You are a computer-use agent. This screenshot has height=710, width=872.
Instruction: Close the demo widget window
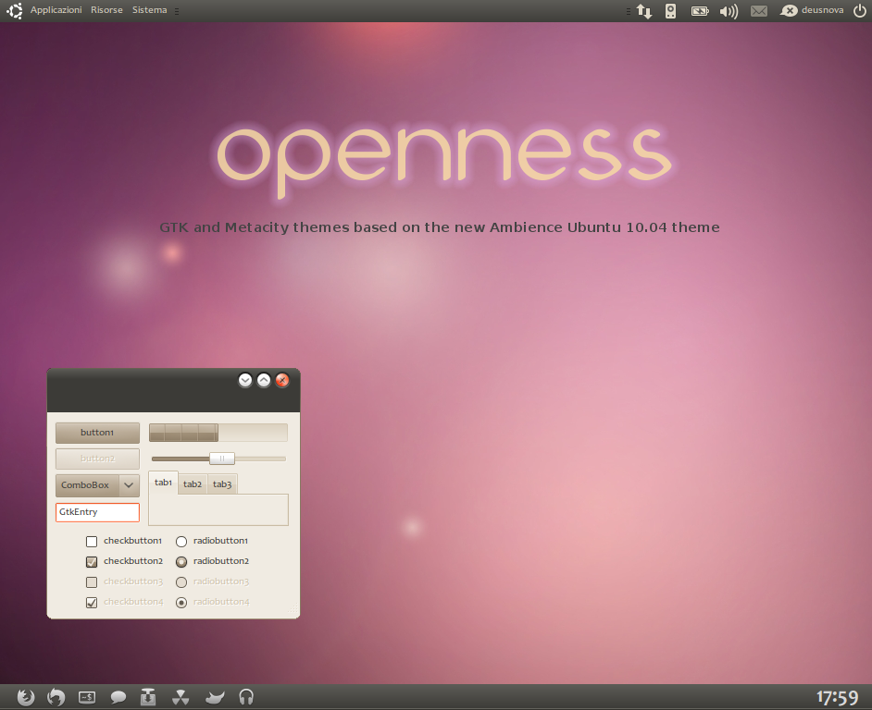tap(282, 380)
